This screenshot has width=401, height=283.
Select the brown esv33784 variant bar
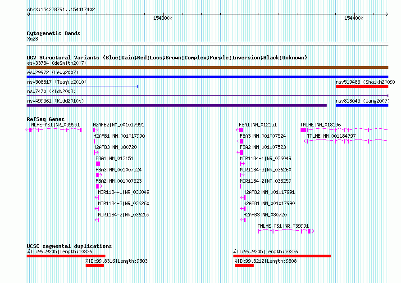[207, 67]
